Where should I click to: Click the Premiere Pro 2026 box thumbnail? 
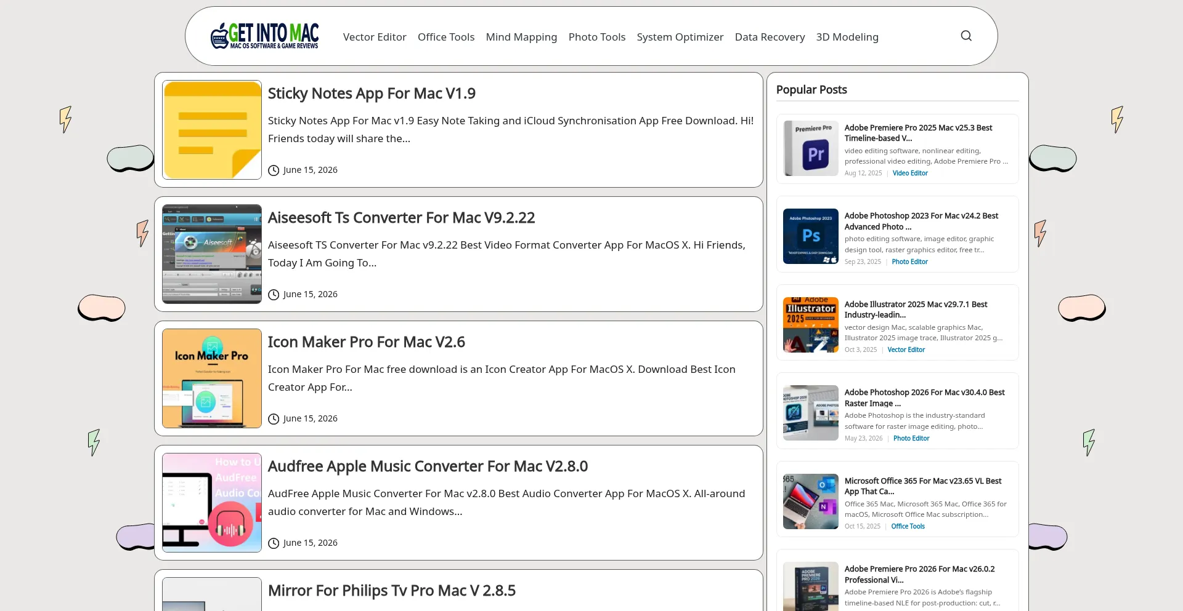click(x=811, y=586)
